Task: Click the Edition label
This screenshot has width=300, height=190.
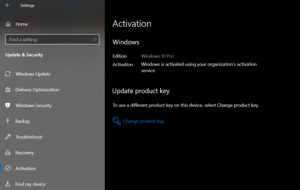Action: (x=120, y=56)
